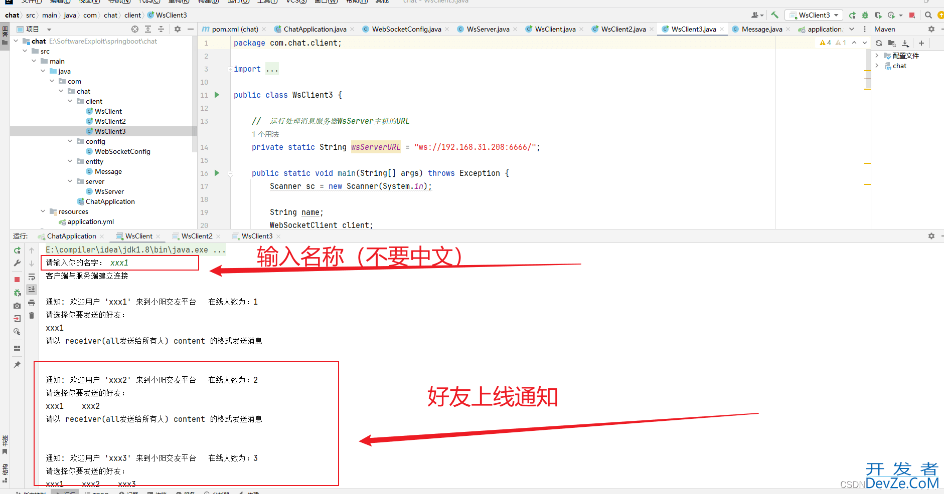The image size is (944, 494).
Task: Switch to the WsClient2 run tab
Action: click(197, 236)
